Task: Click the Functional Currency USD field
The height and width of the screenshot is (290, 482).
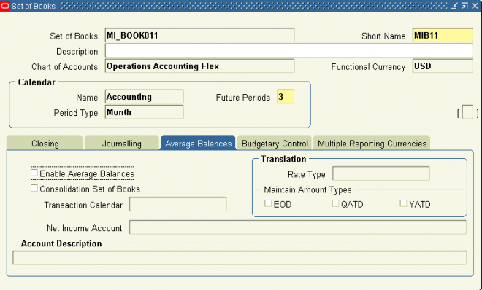Action: pyautogui.click(x=443, y=66)
